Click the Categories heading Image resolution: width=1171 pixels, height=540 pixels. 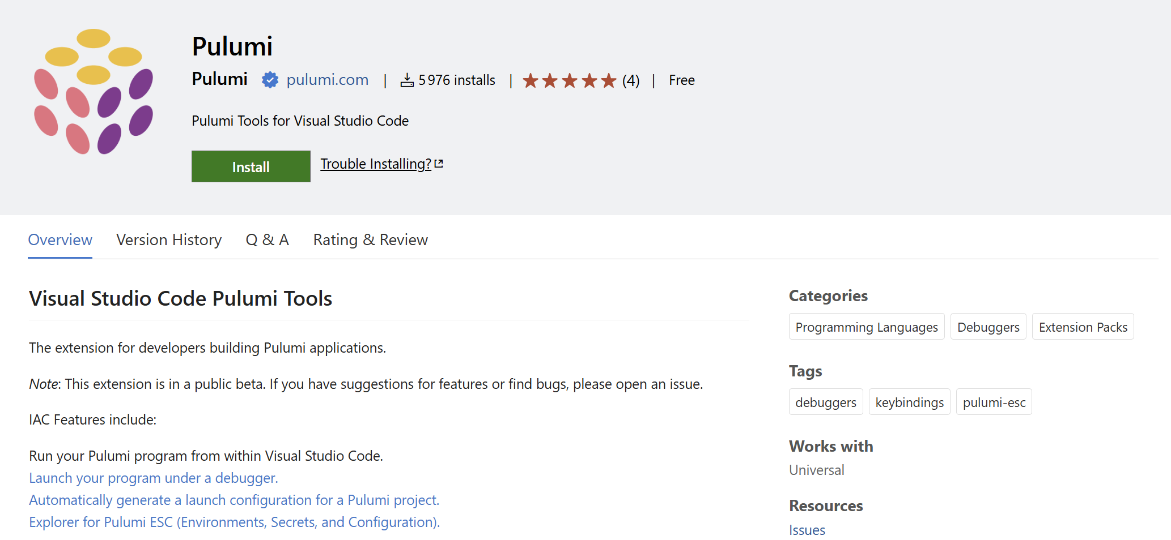click(x=828, y=295)
